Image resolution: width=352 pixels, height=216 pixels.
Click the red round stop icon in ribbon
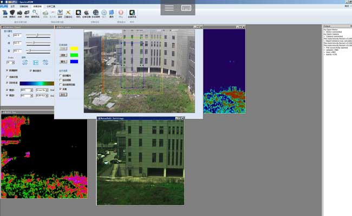[x=121, y=12]
